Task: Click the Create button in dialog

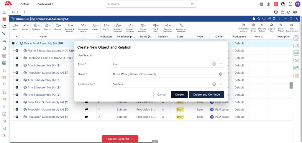Action: click(179, 94)
